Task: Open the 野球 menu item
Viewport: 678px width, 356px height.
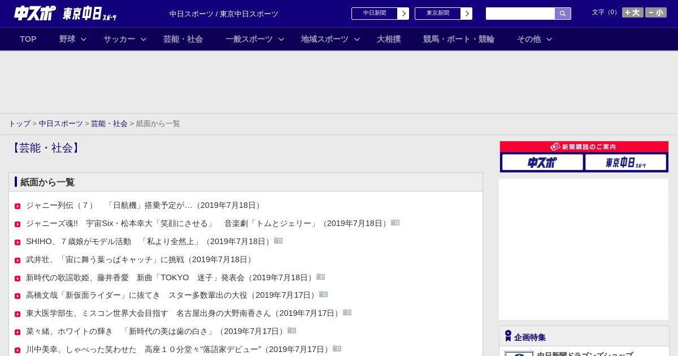Action: click(67, 39)
